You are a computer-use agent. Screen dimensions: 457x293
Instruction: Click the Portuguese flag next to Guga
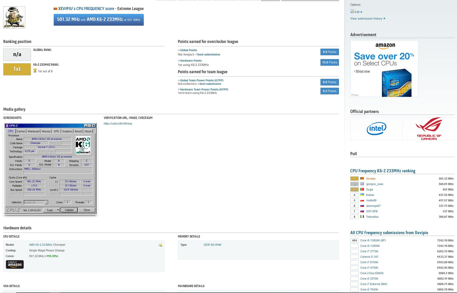tap(362, 190)
